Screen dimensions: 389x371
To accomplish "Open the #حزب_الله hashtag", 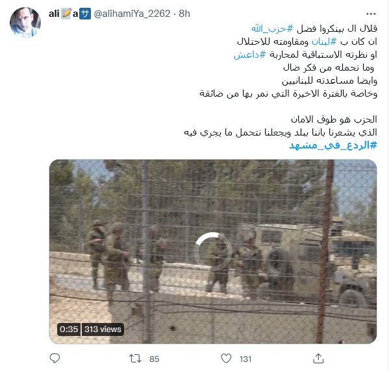I will [272, 29].
